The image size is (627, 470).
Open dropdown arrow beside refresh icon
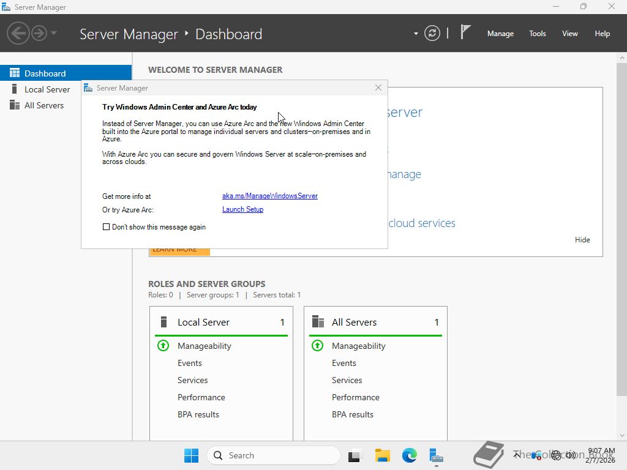tap(416, 34)
